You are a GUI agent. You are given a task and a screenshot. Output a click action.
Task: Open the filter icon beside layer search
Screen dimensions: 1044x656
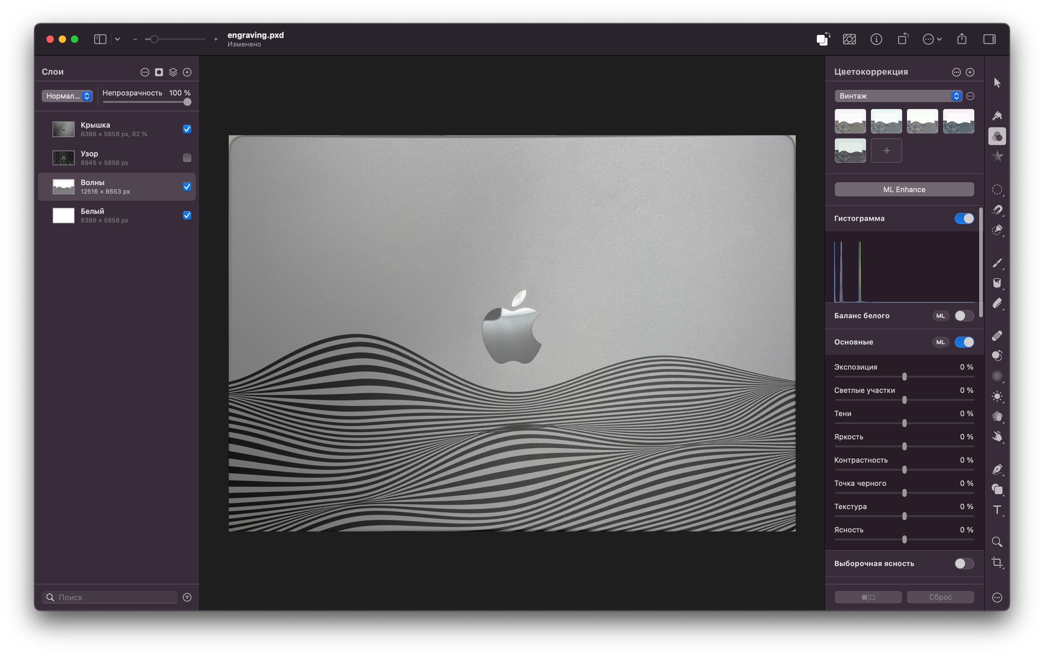pos(187,598)
